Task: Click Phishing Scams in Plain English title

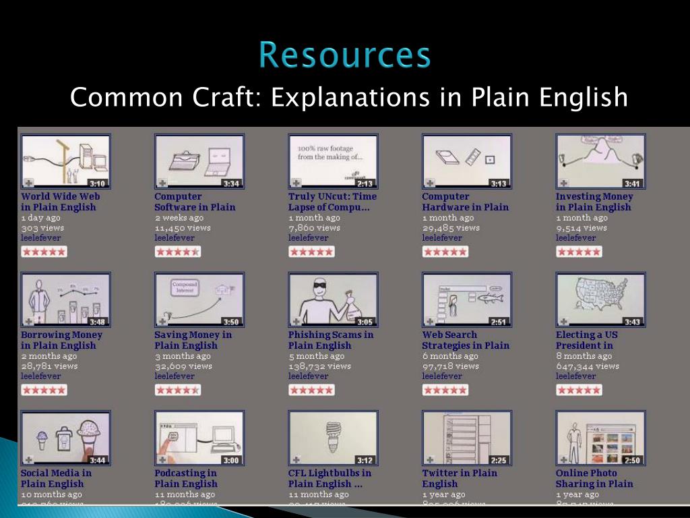Action: tap(331, 340)
